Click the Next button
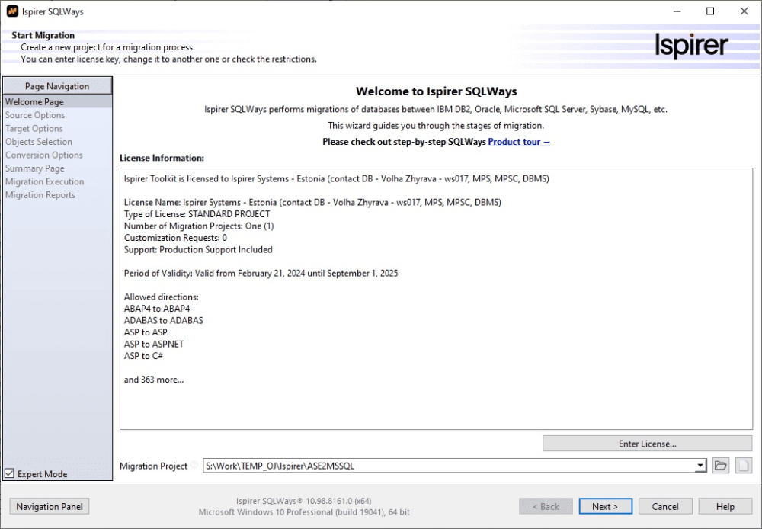Image resolution: width=762 pixels, height=529 pixels. [x=605, y=506]
